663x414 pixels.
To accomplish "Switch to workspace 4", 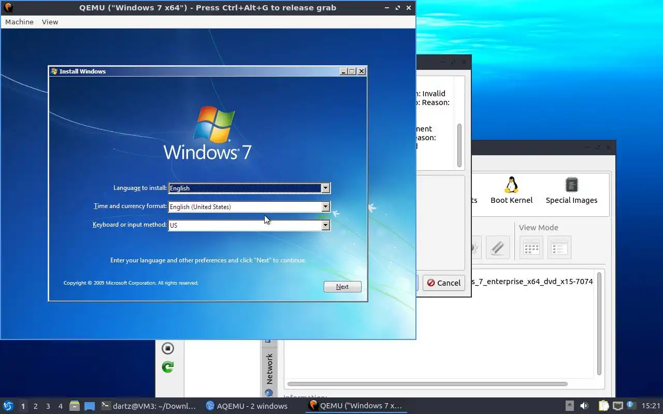I will click(x=60, y=406).
